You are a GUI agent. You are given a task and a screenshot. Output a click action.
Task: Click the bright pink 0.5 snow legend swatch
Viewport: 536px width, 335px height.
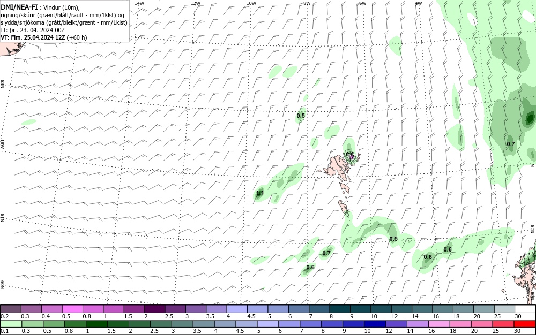pyautogui.click(x=72, y=309)
